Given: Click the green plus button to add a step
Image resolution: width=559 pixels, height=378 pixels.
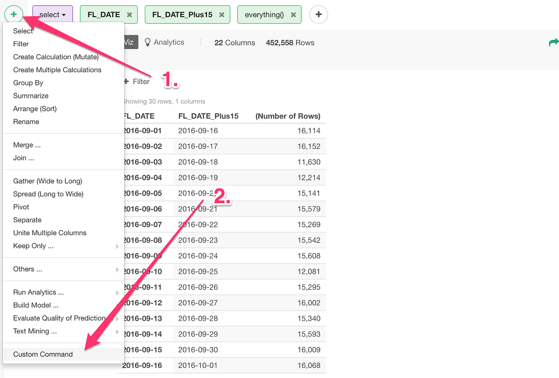Looking at the screenshot, I should coord(14,14).
